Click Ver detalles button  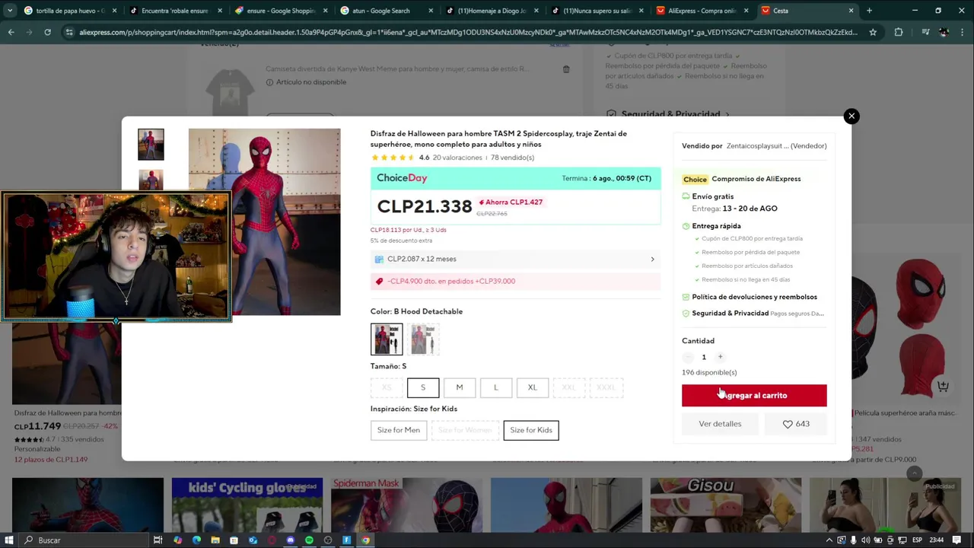(720, 424)
